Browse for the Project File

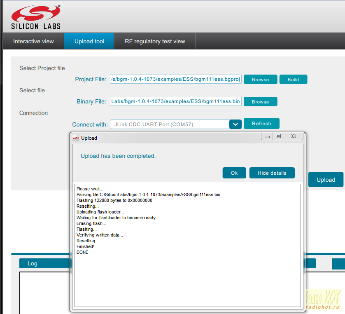pyautogui.click(x=260, y=80)
